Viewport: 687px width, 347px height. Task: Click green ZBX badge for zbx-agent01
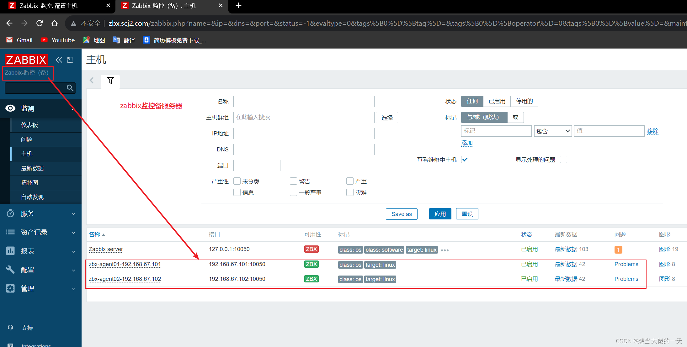click(x=311, y=264)
